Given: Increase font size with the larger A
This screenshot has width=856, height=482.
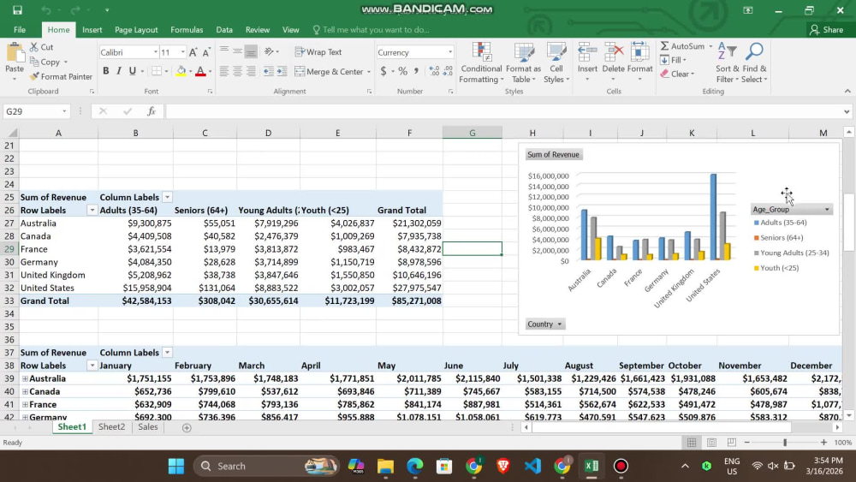Looking at the screenshot, I should click(193, 52).
